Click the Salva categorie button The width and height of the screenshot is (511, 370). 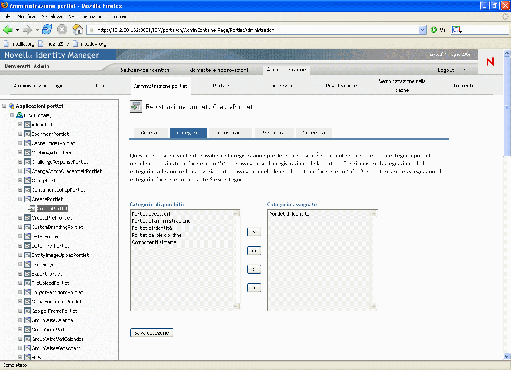pos(152,332)
